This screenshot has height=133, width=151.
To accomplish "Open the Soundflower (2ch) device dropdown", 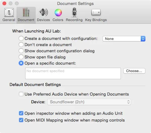I will coord(89,102).
